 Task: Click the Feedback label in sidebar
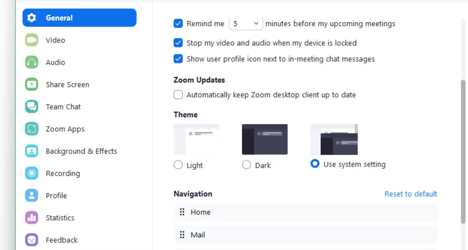coord(62,240)
